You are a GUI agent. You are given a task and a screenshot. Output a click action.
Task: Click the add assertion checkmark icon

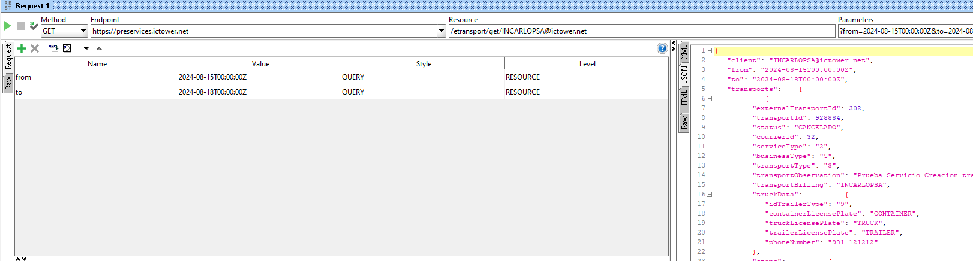(34, 26)
